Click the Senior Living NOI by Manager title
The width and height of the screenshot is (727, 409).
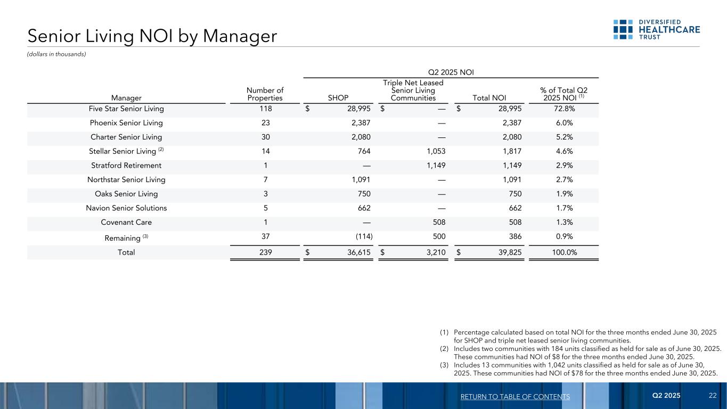[x=152, y=36]
